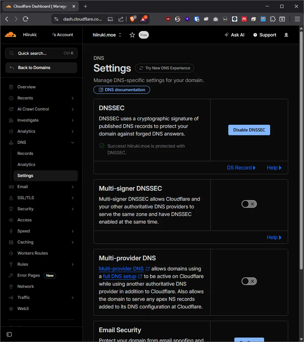This screenshot has height=342, width=304.
Task: Star the hiiruki.moe domain
Action: 132,35
